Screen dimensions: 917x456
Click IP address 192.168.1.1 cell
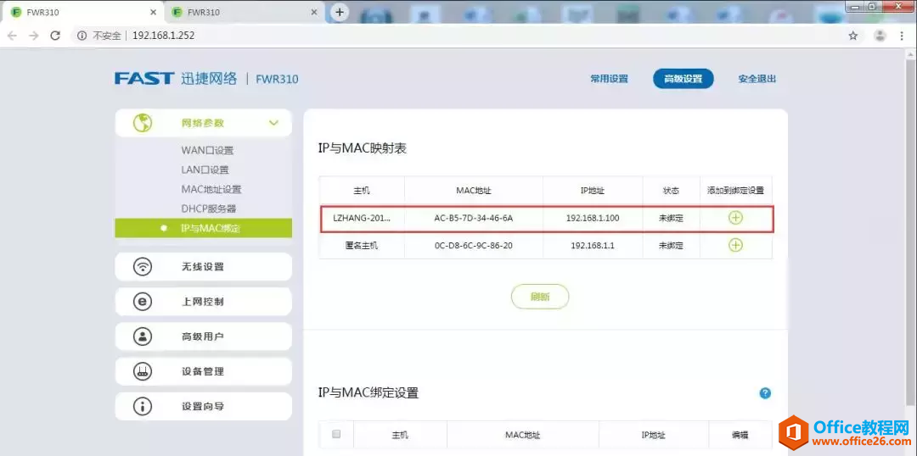[593, 245]
